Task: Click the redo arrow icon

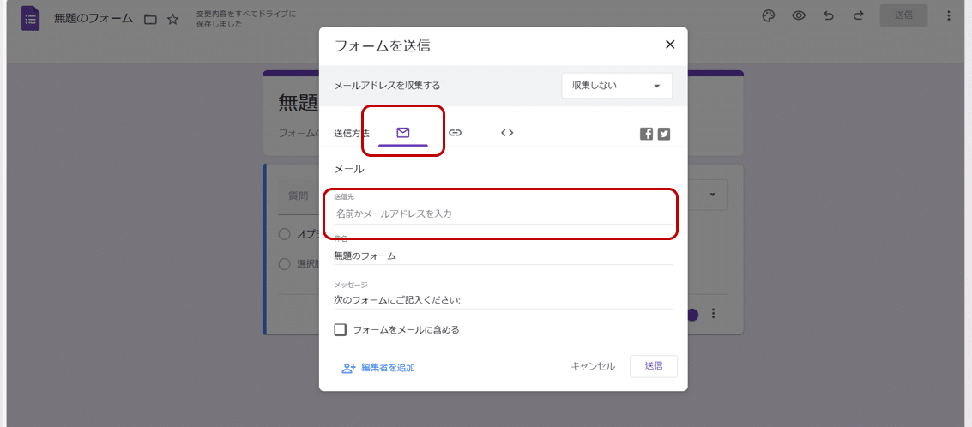Action: point(857,15)
